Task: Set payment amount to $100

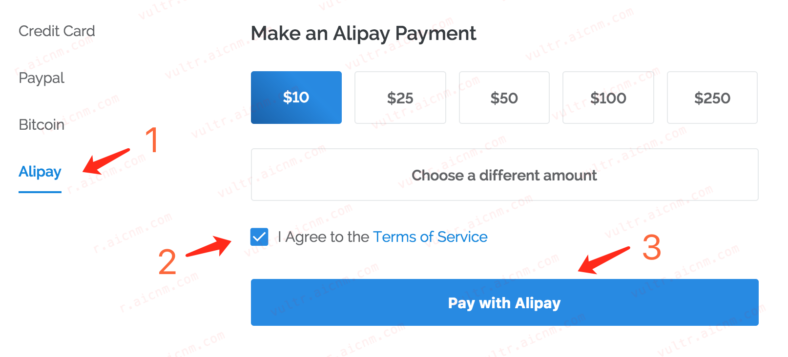Action: [x=608, y=98]
